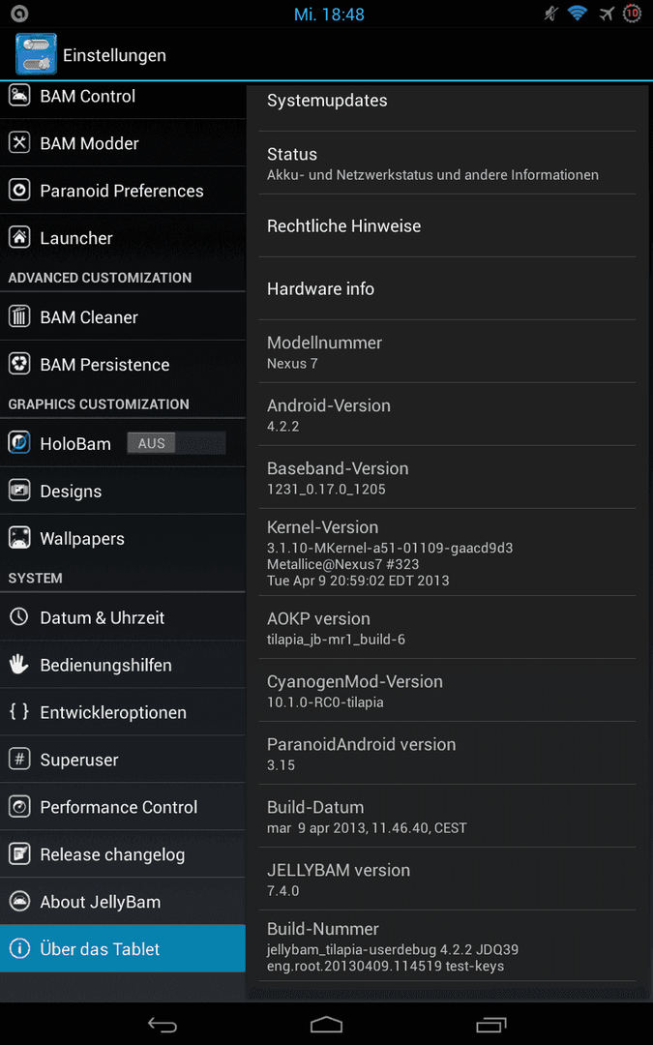
Task: Tap the Android back navigation button
Action: [162, 1024]
